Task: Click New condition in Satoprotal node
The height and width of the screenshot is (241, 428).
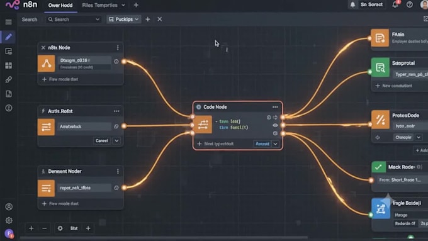Action: [x=394, y=86]
